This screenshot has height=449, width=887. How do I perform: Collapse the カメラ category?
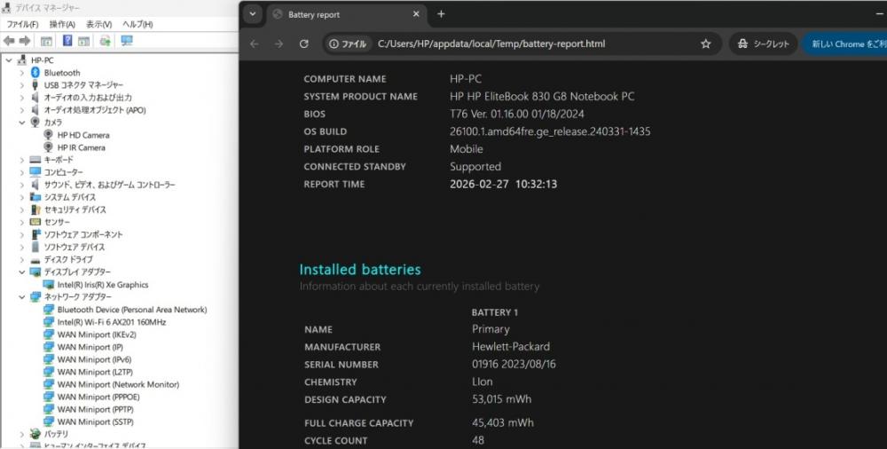[22, 122]
